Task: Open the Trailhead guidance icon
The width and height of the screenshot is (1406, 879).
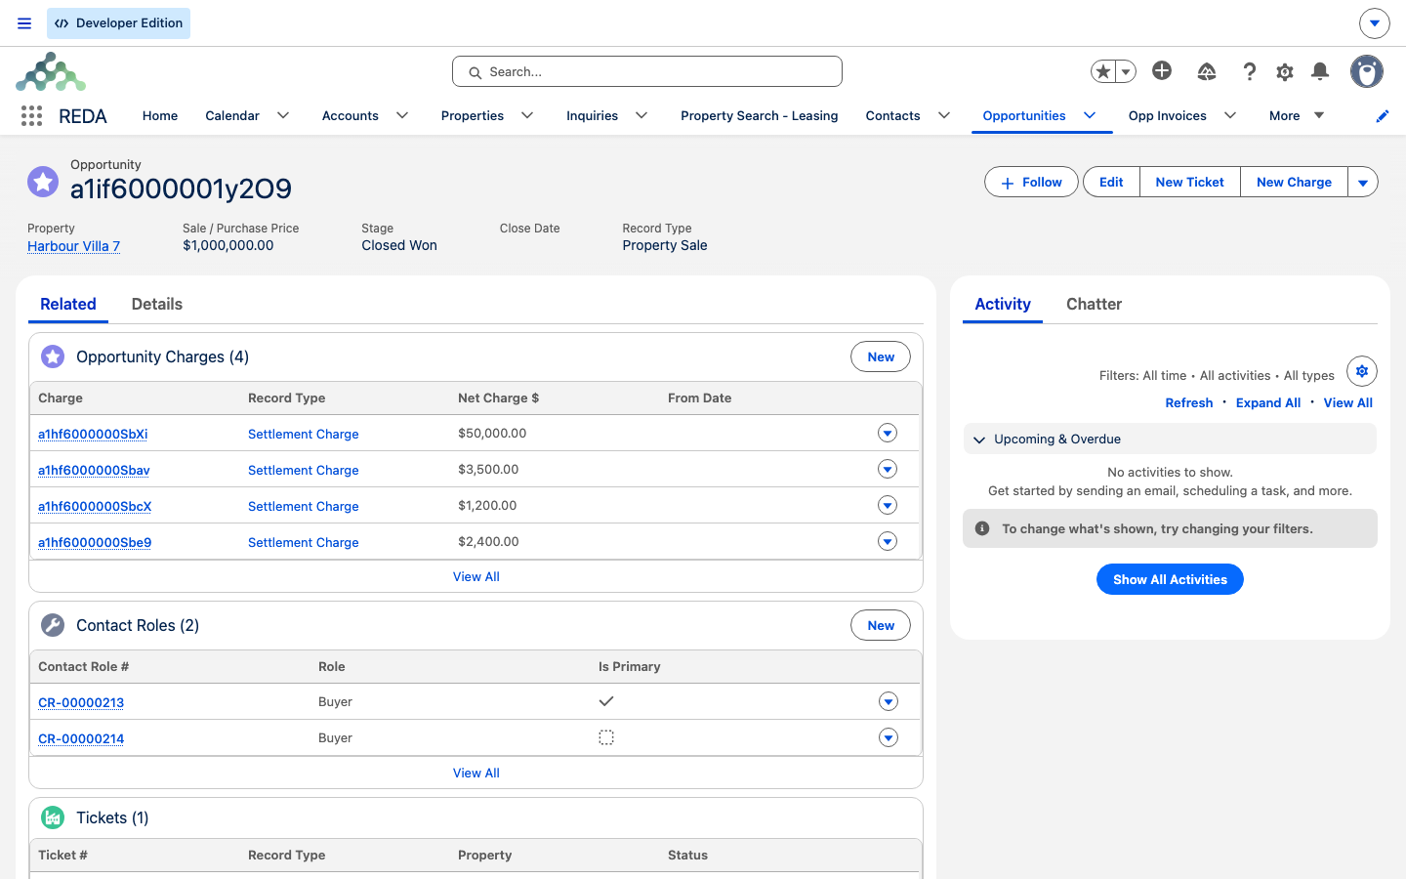Action: click(1207, 71)
